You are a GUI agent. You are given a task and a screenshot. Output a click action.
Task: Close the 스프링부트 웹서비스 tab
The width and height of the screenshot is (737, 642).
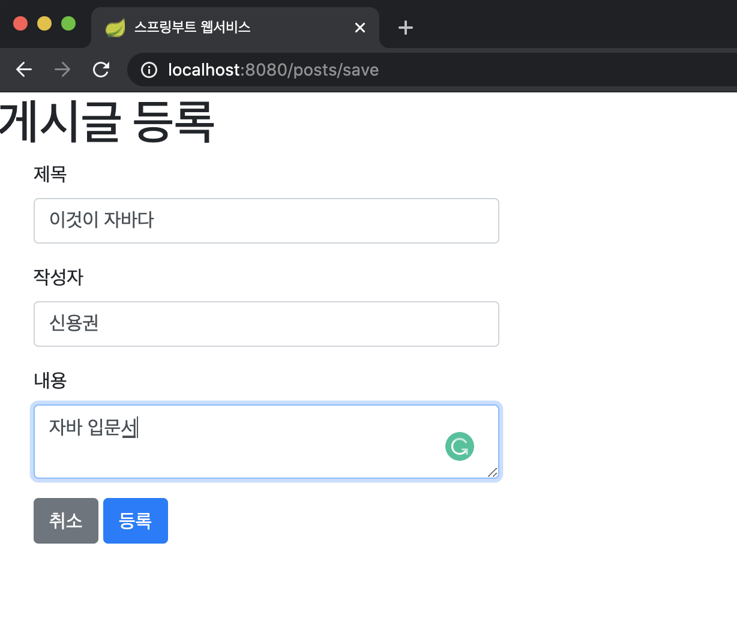(x=359, y=27)
